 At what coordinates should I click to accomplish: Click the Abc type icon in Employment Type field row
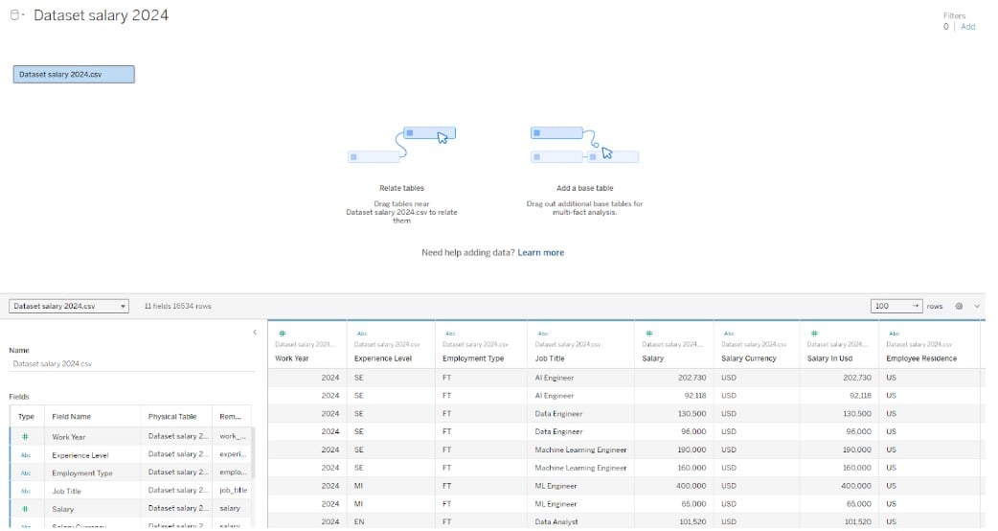[26, 473]
